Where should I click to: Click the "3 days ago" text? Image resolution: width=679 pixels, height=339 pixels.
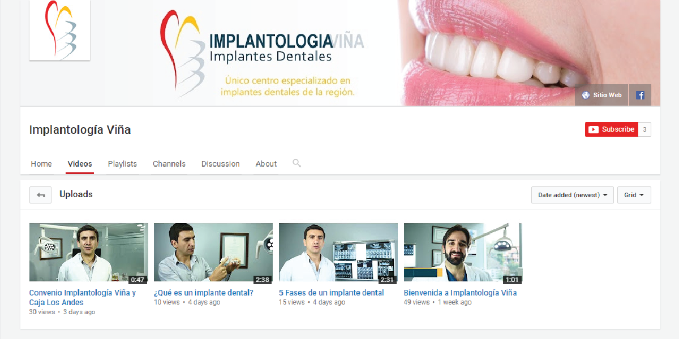79,312
